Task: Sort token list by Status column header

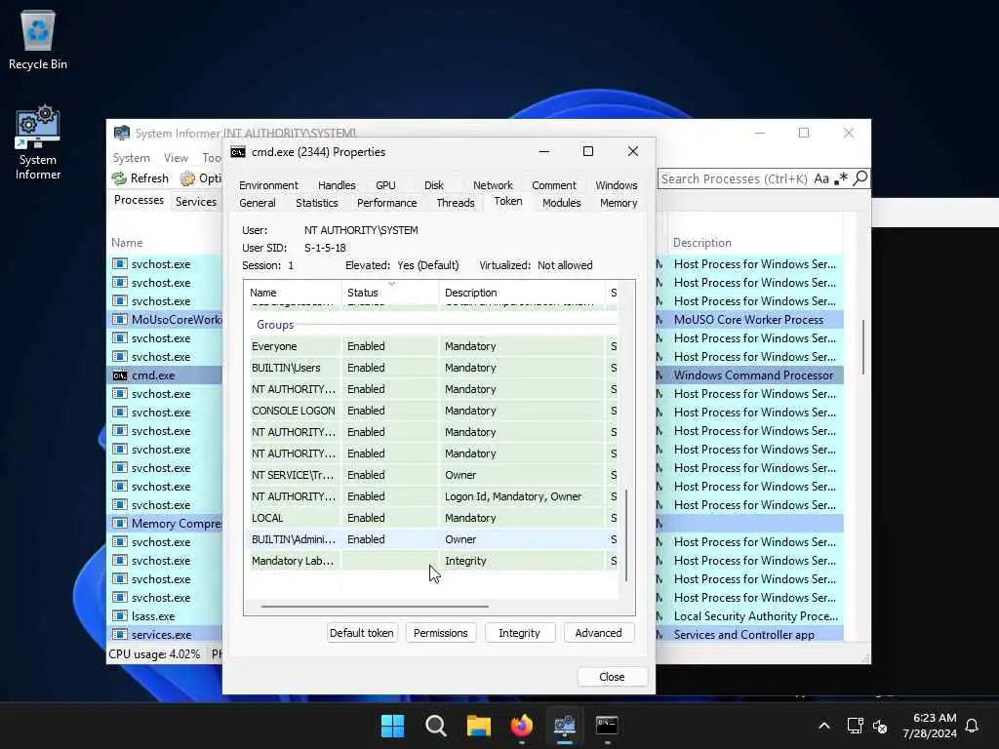Action: (390, 293)
